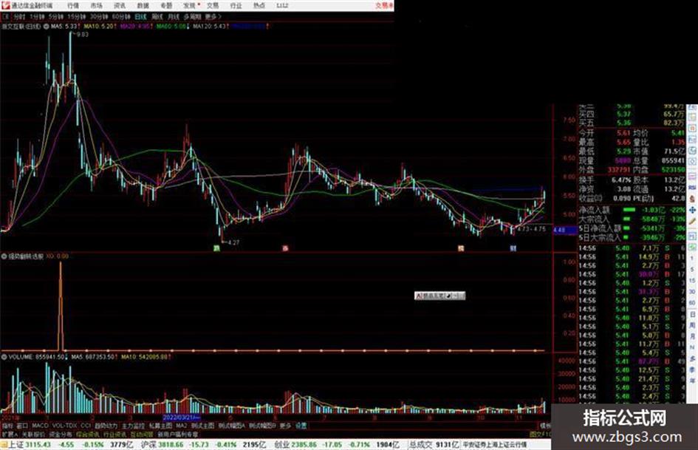The image size is (698, 450).
Task: Select the MACD indicator tab
Action: tap(40, 426)
